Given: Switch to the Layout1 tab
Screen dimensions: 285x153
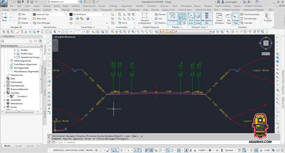Looking at the screenshot, I should (19, 146).
